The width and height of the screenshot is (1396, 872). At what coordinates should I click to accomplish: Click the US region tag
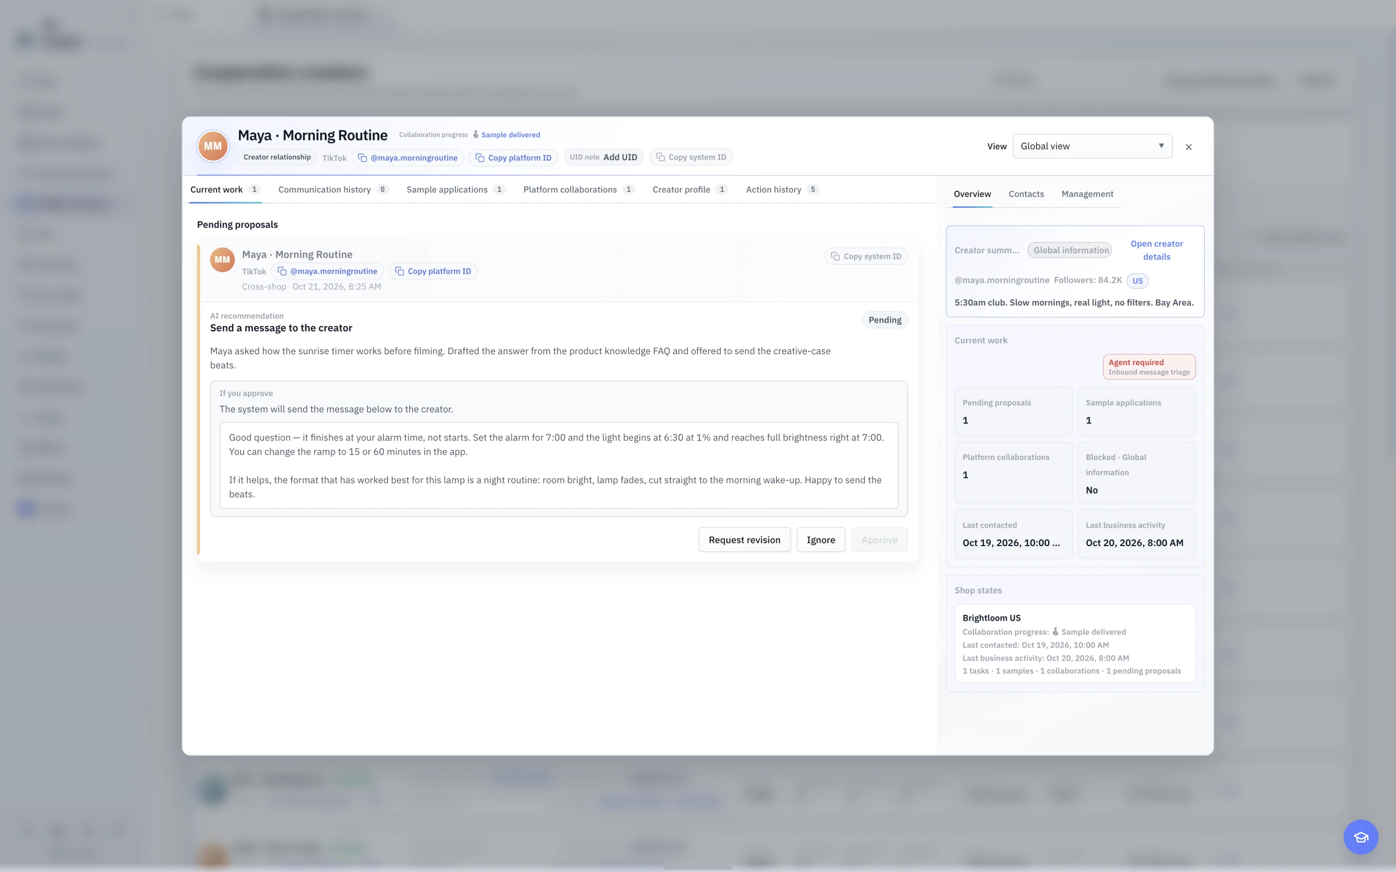click(1137, 281)
